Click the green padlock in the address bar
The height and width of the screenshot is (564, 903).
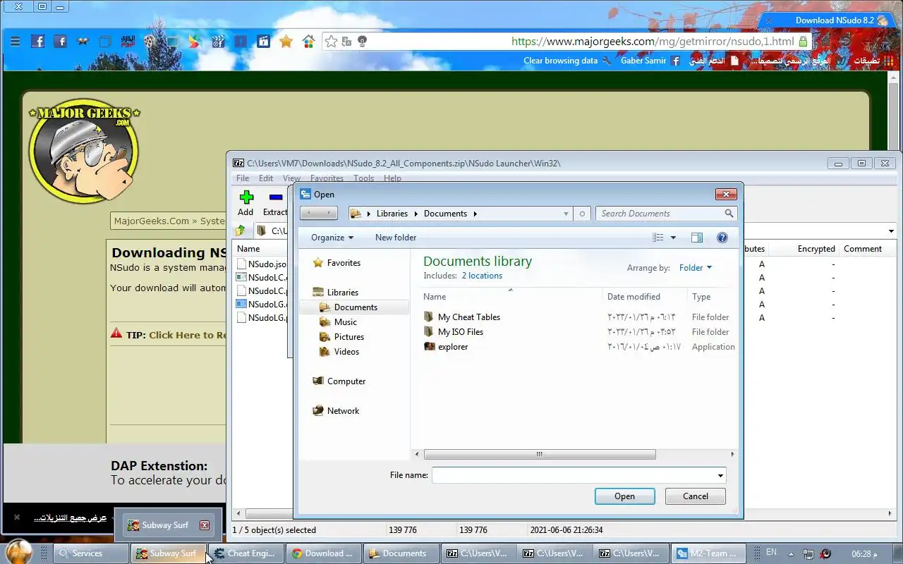tap(803, 42)
